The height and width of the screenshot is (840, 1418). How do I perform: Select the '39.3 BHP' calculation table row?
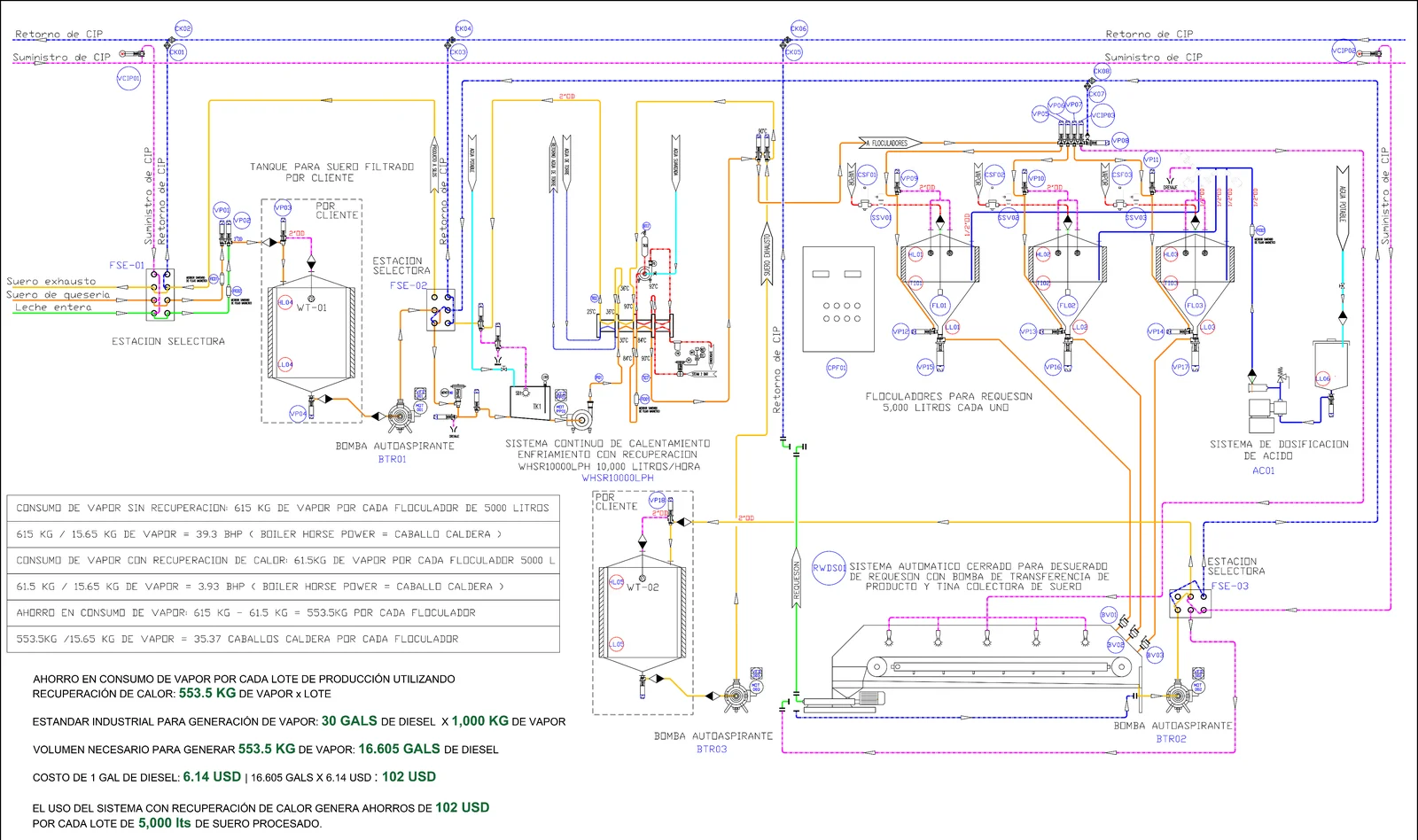(283, 534)
